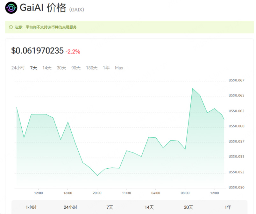256x214 pixels.
Task: Click the chart's lowest point near 20:00
Action: coord(97,175)
